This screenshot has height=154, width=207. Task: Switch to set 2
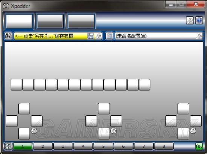(43, 146)
